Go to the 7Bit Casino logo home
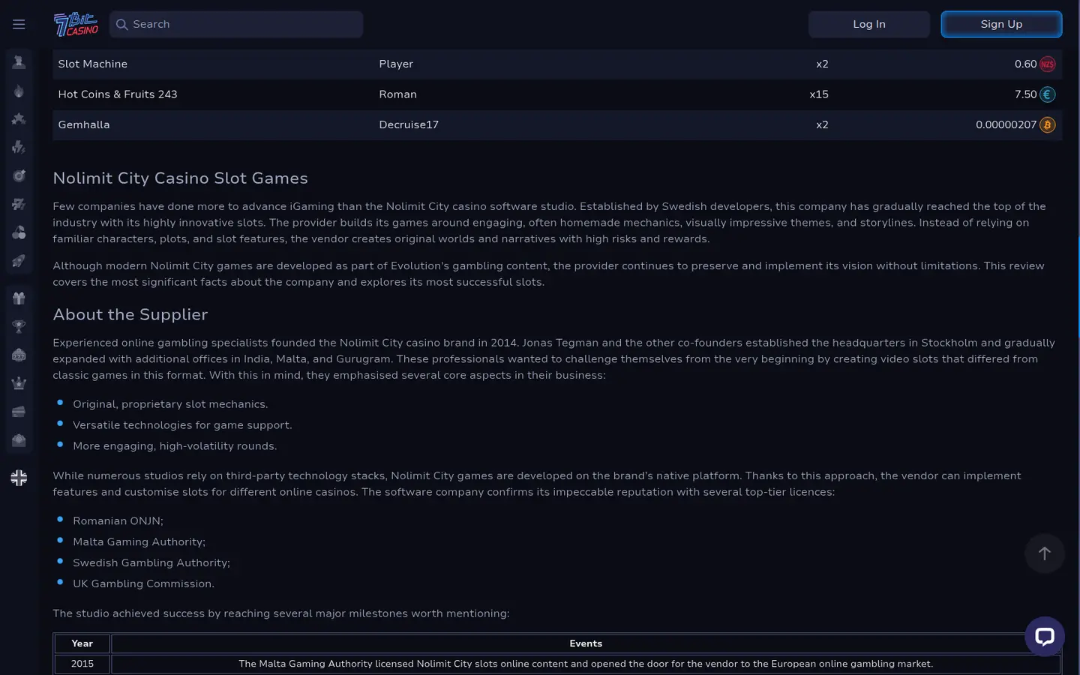The width and height of the screenshot is (1080, 675). (76, 24)
